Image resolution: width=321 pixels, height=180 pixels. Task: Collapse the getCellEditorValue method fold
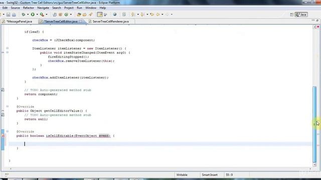point(8,106)
